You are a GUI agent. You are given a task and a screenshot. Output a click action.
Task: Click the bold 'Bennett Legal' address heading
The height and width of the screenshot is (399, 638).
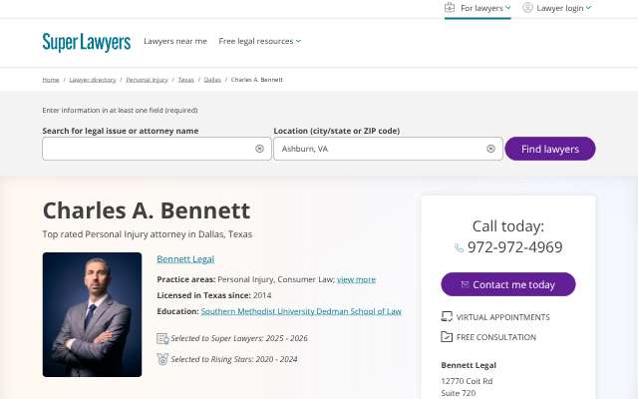click(469, 365)
